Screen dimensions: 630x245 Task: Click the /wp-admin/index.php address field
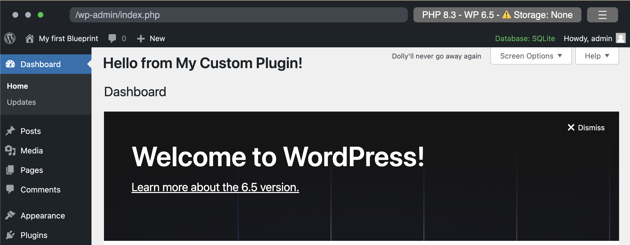[238, 15]
